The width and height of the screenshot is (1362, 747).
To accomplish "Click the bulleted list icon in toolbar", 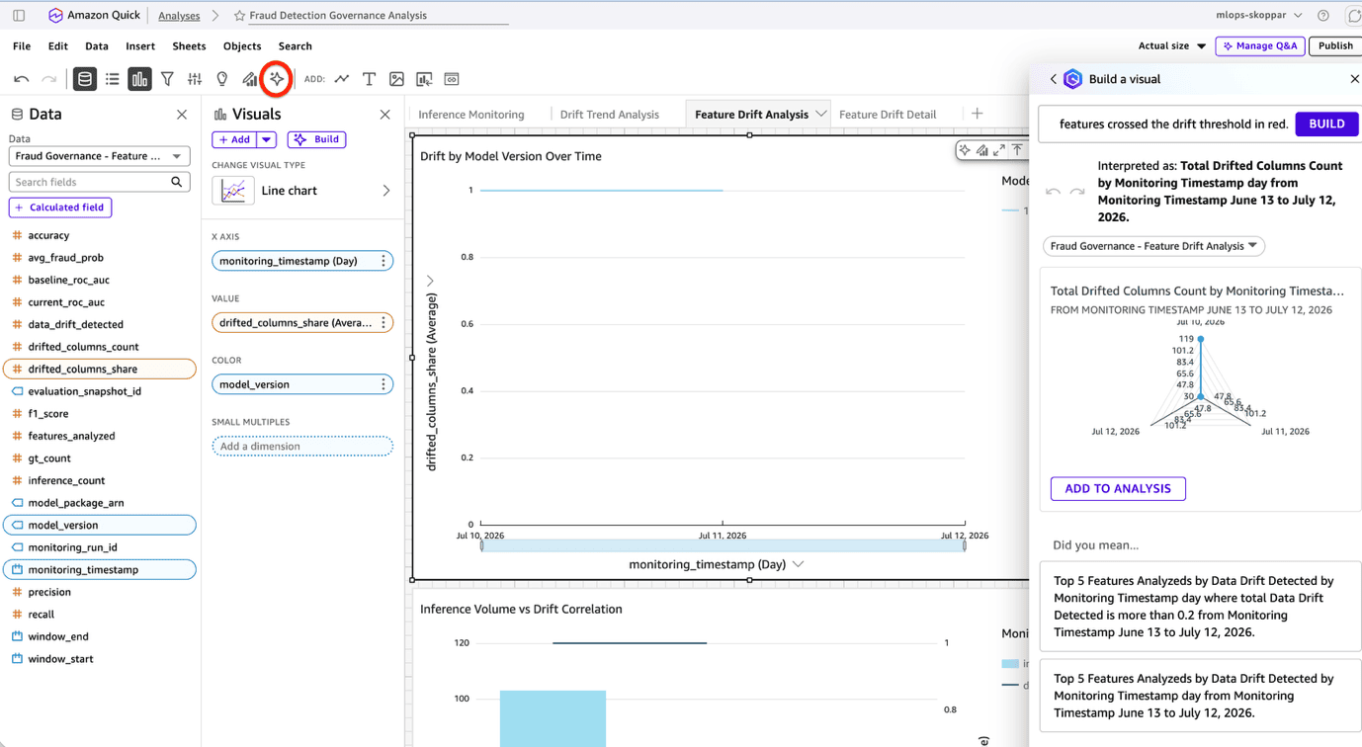I will [x=113, y=79].
